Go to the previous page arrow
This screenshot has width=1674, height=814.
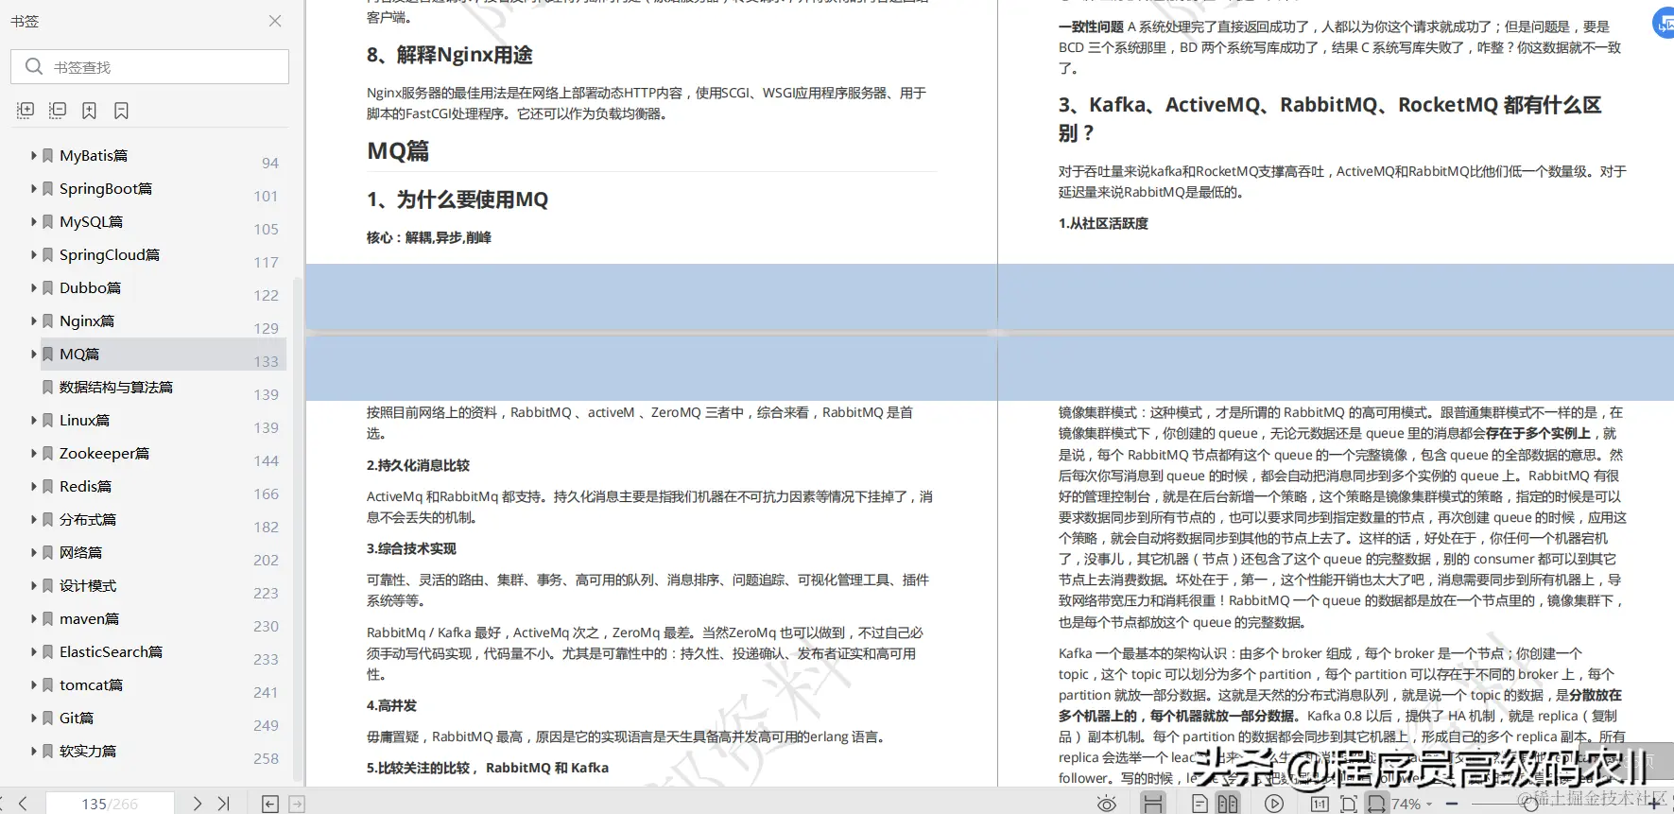23,804
